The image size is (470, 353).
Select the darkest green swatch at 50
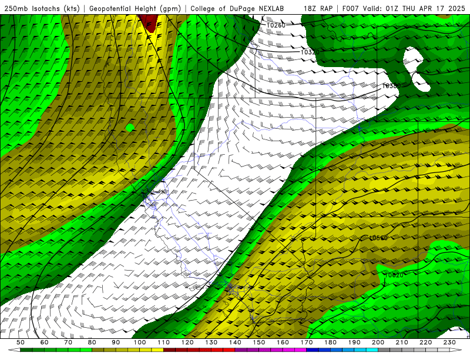[26, 350]
